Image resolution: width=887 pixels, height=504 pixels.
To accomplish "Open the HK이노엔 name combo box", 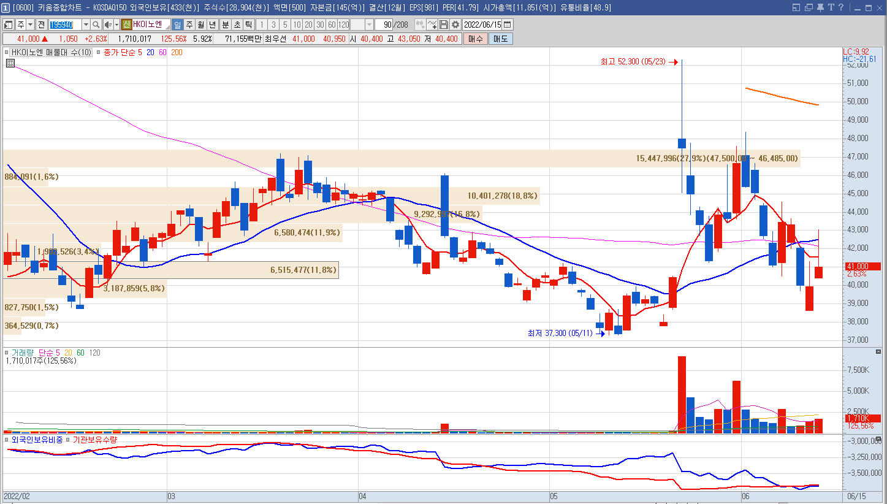I will click(151, 25).
